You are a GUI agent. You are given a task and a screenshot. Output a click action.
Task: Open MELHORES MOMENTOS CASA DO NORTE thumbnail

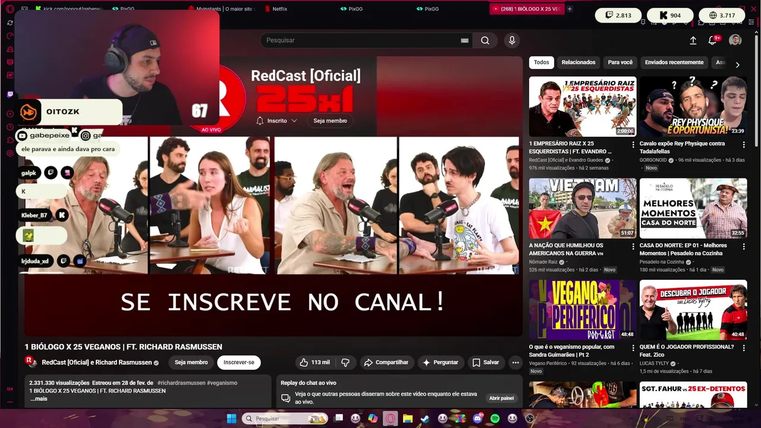[693, 208]
